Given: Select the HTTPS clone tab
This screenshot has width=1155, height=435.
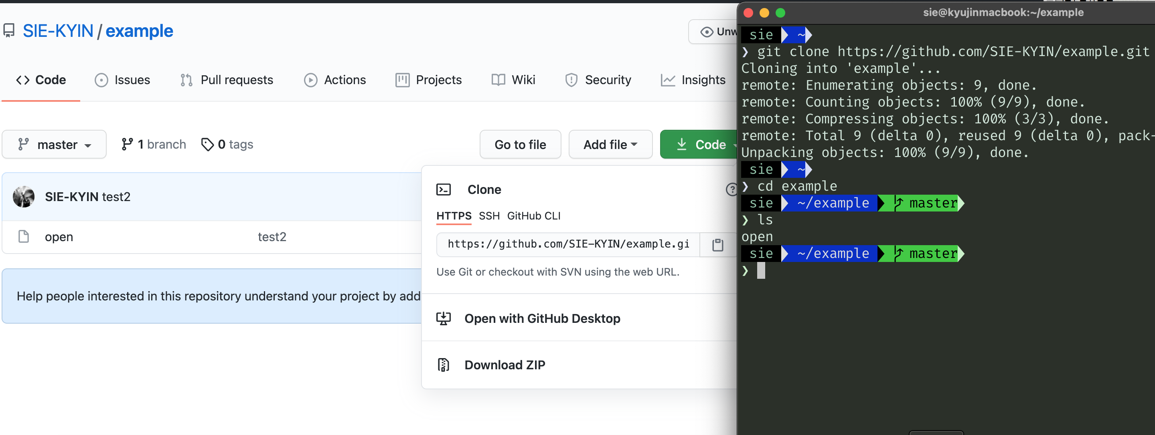Looking at the screenshot, I should tap(454, 216).
